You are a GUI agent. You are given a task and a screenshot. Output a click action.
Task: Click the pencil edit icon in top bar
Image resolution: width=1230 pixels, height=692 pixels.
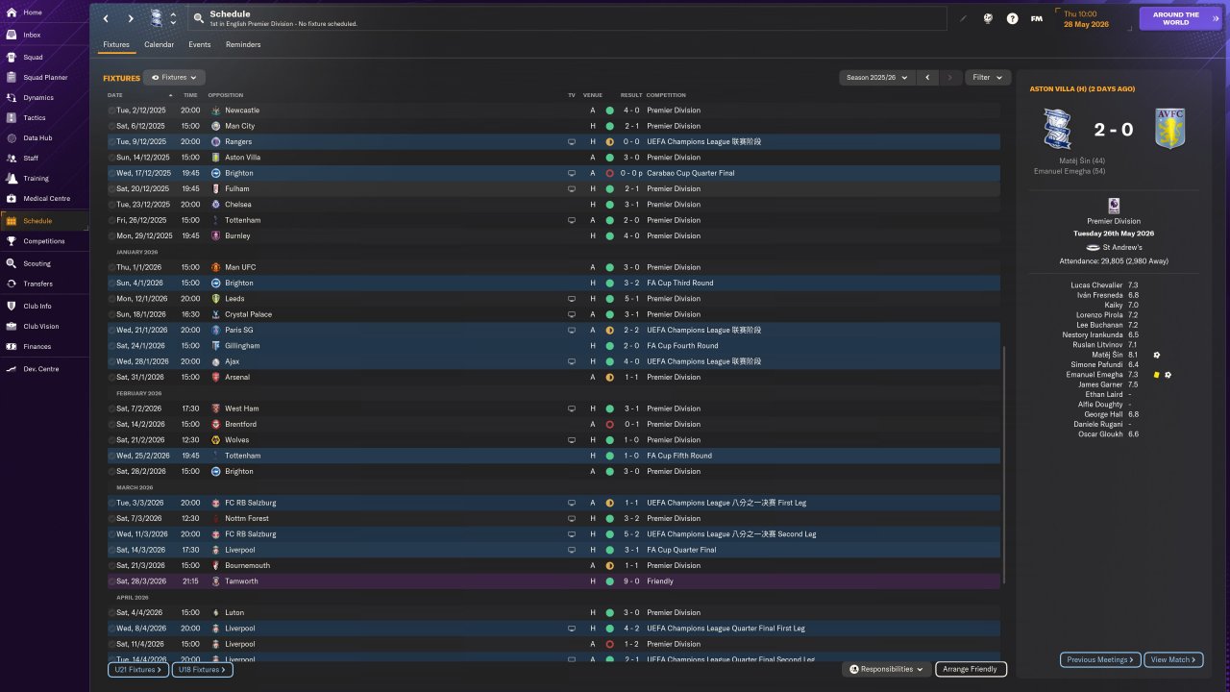coord(964,18)
